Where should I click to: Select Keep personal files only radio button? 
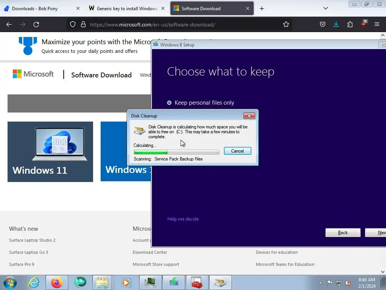click(169, 103)
